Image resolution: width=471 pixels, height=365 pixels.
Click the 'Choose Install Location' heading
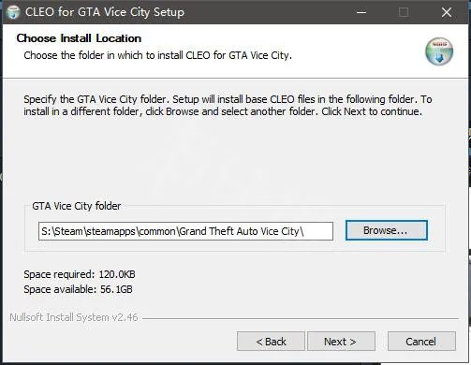79,38
